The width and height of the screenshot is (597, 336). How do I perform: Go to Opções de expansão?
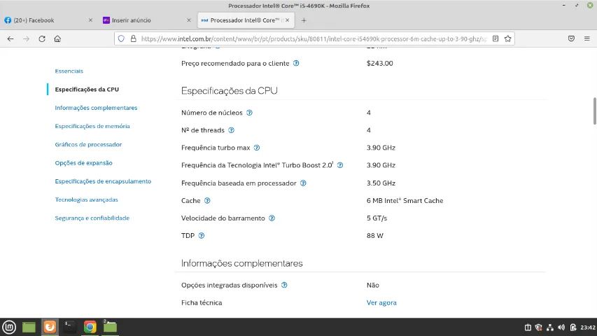(x=83, y=163)
